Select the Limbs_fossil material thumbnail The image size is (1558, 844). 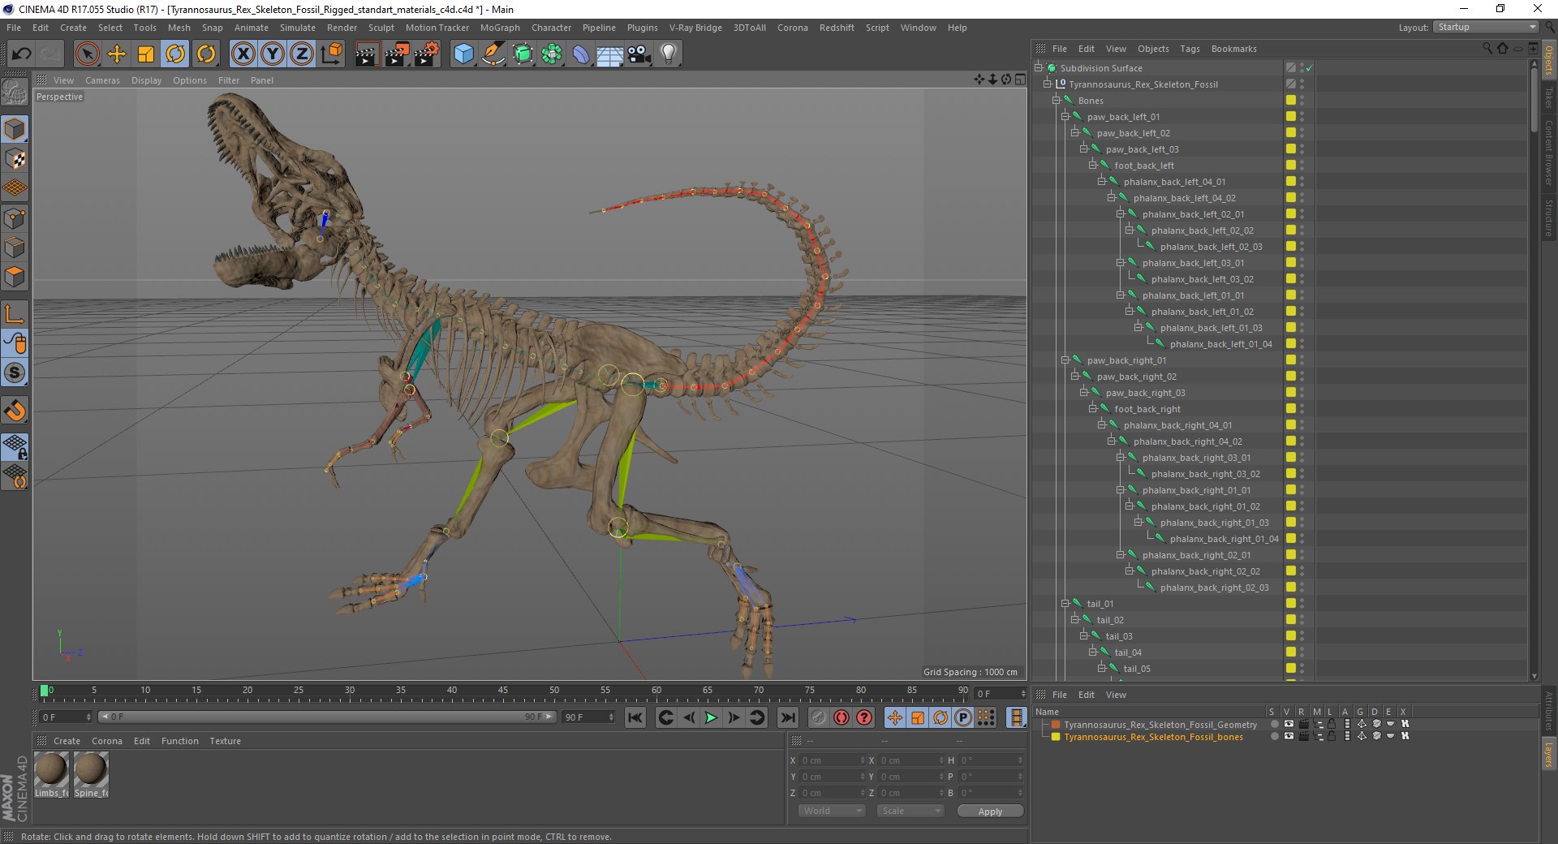tap(50, 769)
